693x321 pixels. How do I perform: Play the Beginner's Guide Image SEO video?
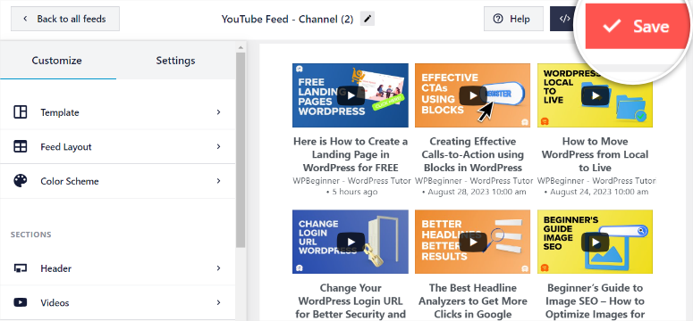596,242
